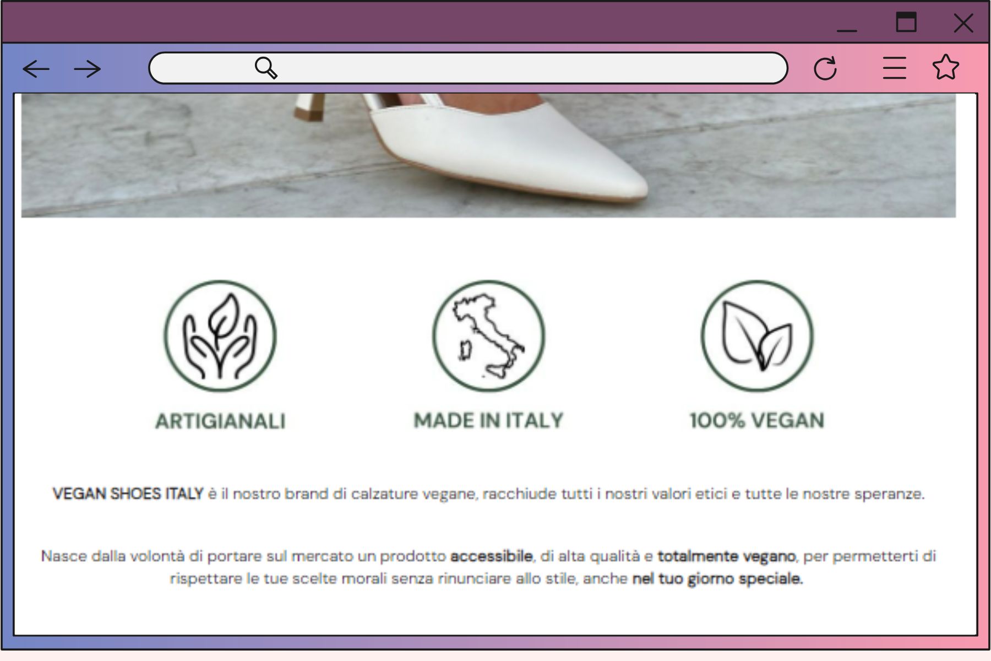
Task: Click the text nel tuo giorno speciale
Action: 717,579
